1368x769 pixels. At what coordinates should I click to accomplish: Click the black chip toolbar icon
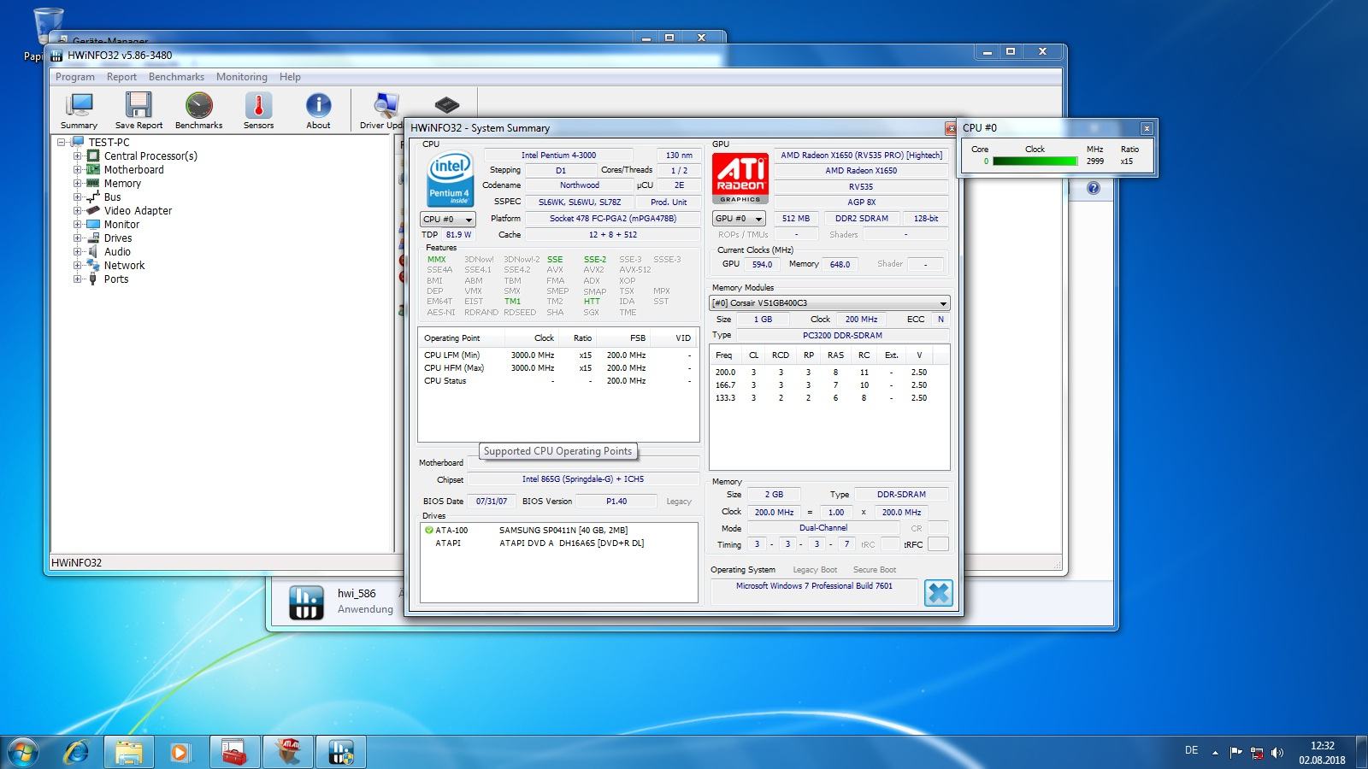tap(446, 105)
